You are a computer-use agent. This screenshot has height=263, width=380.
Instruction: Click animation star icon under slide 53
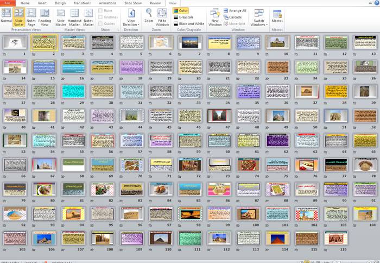[4, 152]
